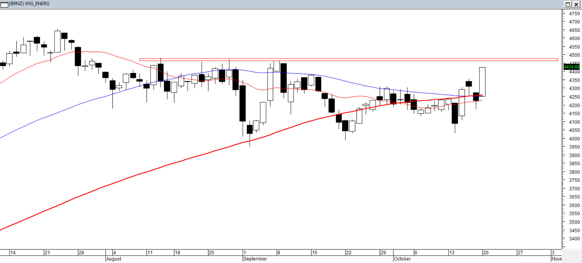Image resolution: width=582 pixels, height=263 pixels.
Task: Click the 3800 price axis label
Action: [x=574, y=172]
